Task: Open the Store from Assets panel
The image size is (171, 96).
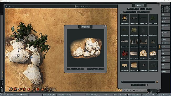Action: [134, 85]
